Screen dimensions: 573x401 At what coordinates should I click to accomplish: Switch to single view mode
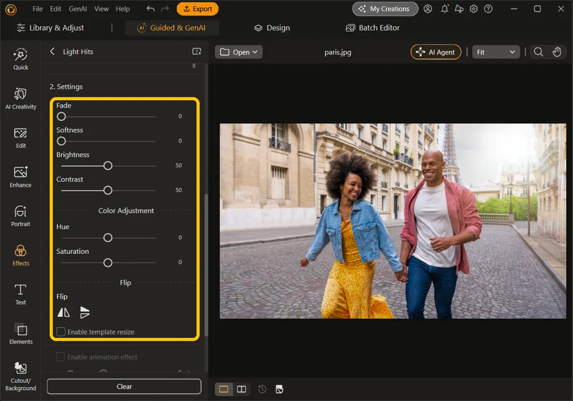pos(223,389)
